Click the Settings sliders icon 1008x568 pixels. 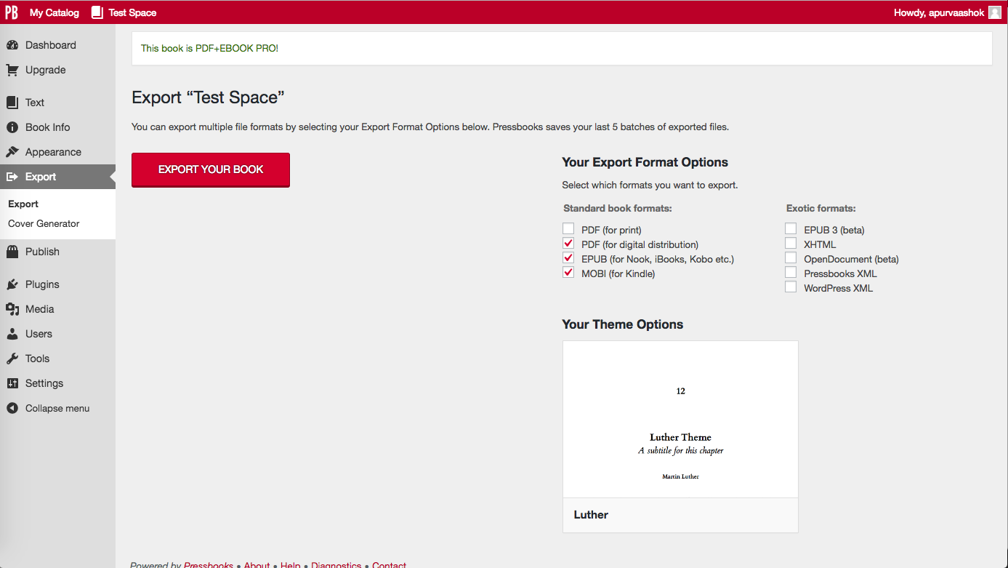(12, 383)
